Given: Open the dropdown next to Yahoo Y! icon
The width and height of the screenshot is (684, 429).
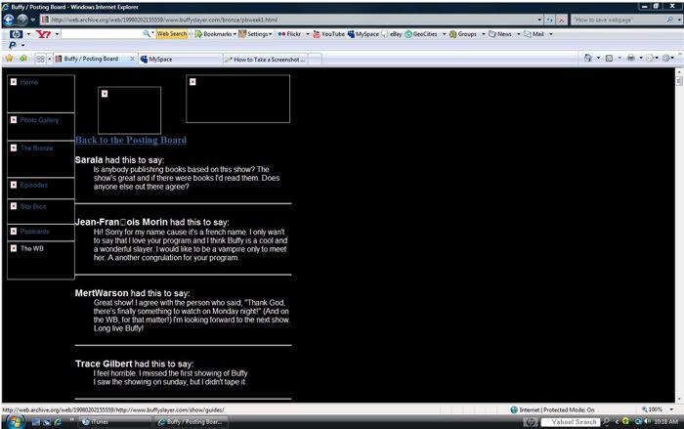Looking at the screenshot, I should click(x=57, y=34).
